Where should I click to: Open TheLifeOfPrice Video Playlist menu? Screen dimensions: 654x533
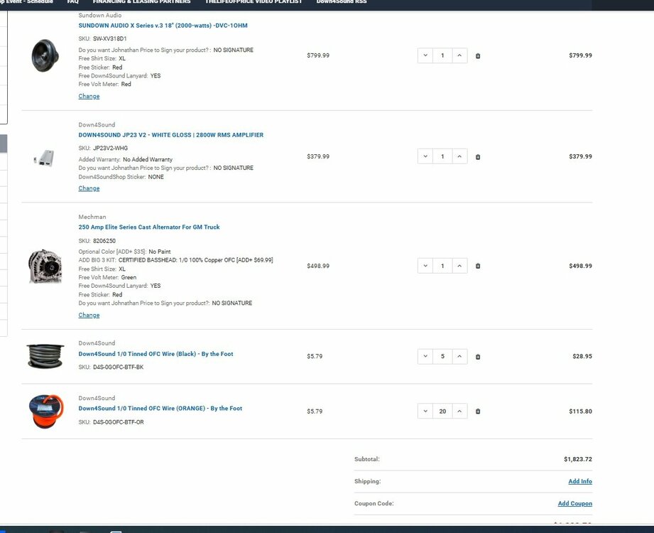[254, 2]
